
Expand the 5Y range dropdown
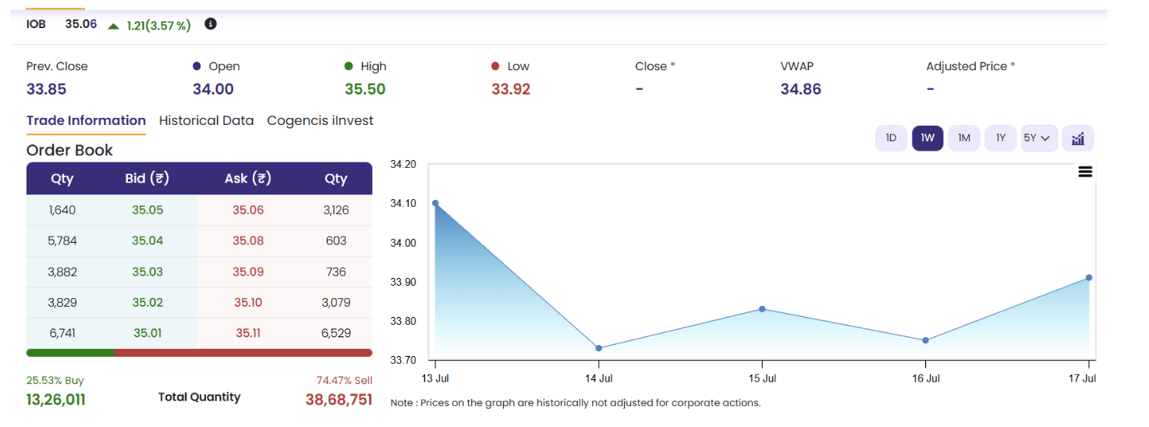click(1039, 138)
